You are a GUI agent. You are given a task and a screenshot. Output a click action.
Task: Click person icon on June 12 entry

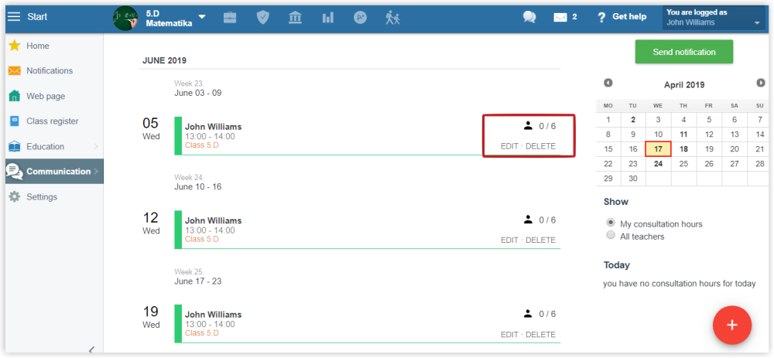(528, 220)
